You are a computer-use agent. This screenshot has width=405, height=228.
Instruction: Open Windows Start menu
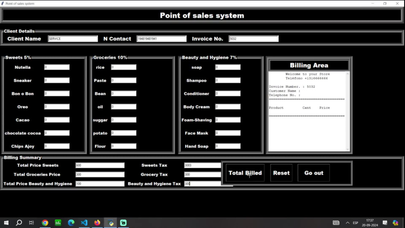click(x=6, y=223)
